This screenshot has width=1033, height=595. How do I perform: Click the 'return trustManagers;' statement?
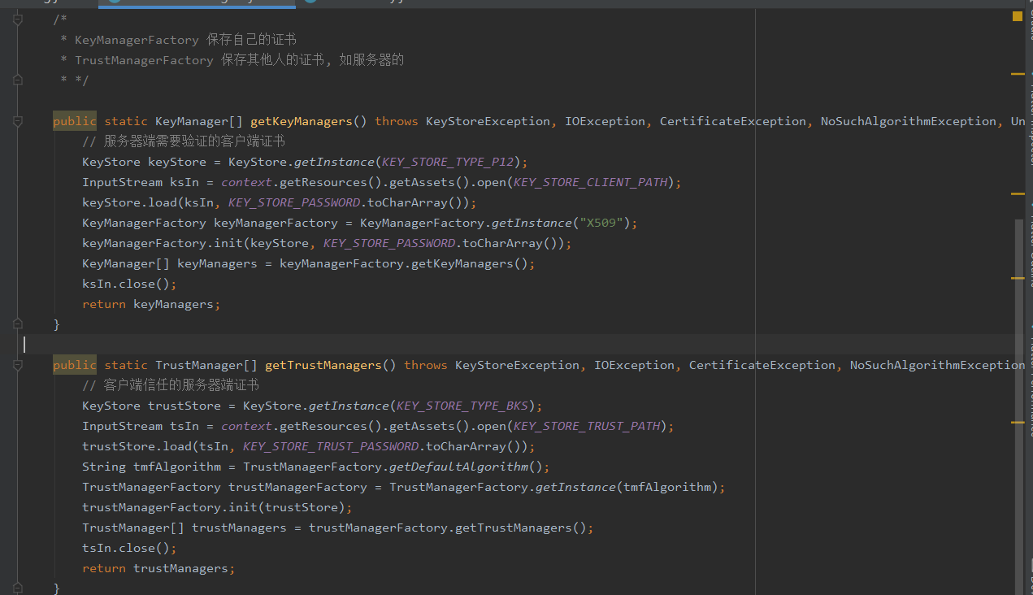click(x=158, y=568)
